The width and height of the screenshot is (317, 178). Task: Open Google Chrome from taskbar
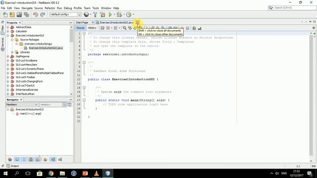click(51, 174)
